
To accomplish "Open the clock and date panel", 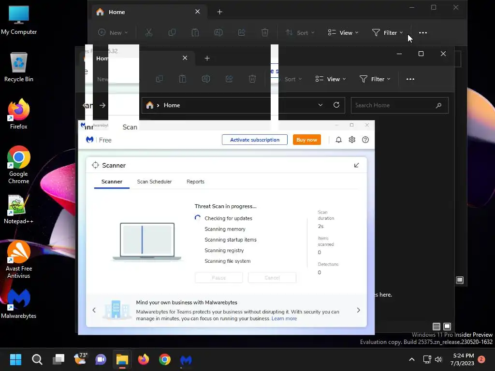I will tap(462, 359).
